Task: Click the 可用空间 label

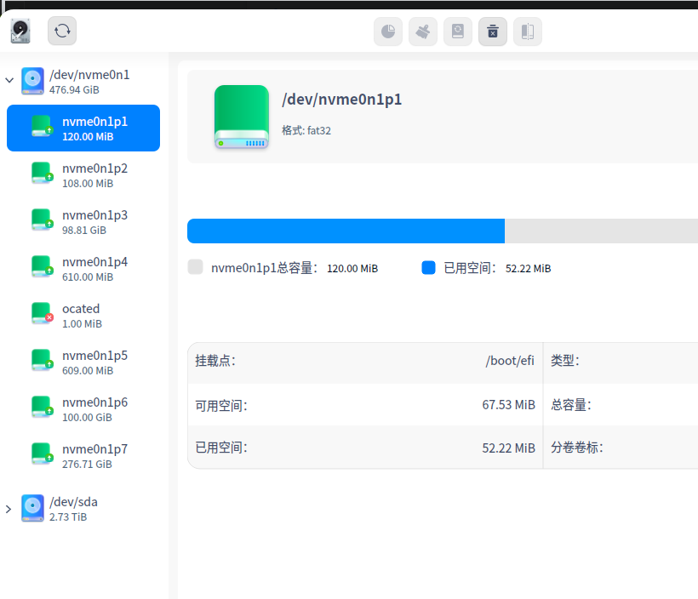Action: (221, 405)
